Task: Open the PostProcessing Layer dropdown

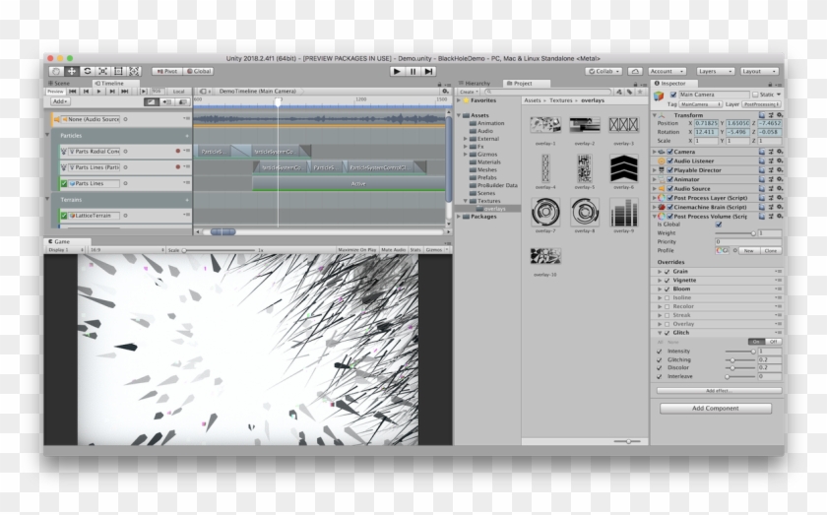Action: click(762, 104)
